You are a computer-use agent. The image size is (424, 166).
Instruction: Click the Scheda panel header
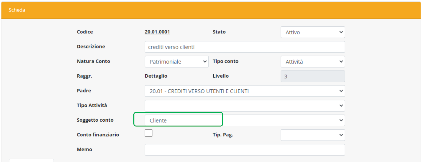[212, 10]
